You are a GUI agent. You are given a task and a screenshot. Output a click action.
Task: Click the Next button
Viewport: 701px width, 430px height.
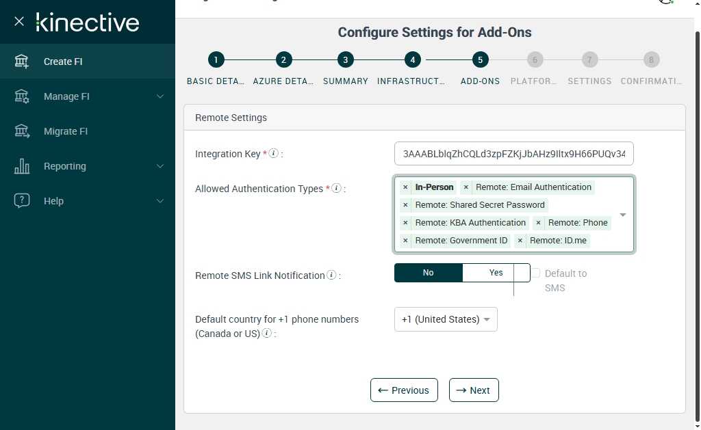474,390
